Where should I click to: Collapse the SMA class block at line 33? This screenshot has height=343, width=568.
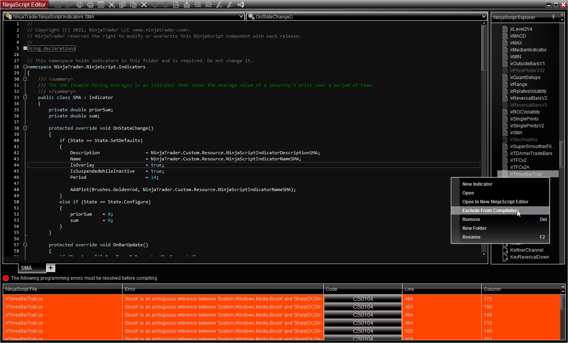coord(25,97)
